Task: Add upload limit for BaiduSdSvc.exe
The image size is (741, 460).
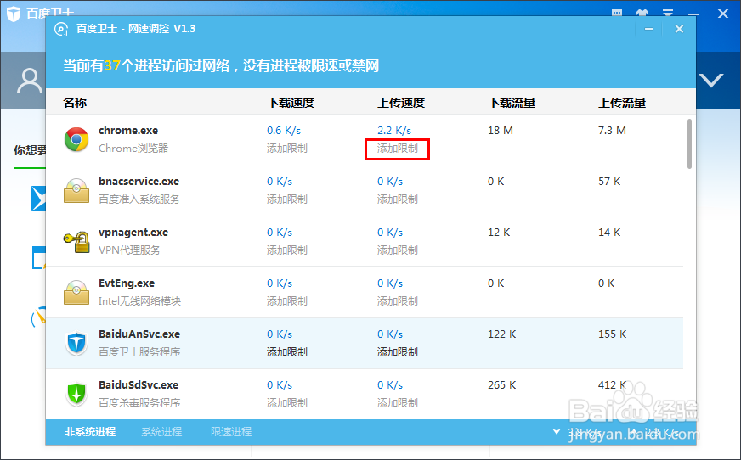Action: tap(398, 403)
